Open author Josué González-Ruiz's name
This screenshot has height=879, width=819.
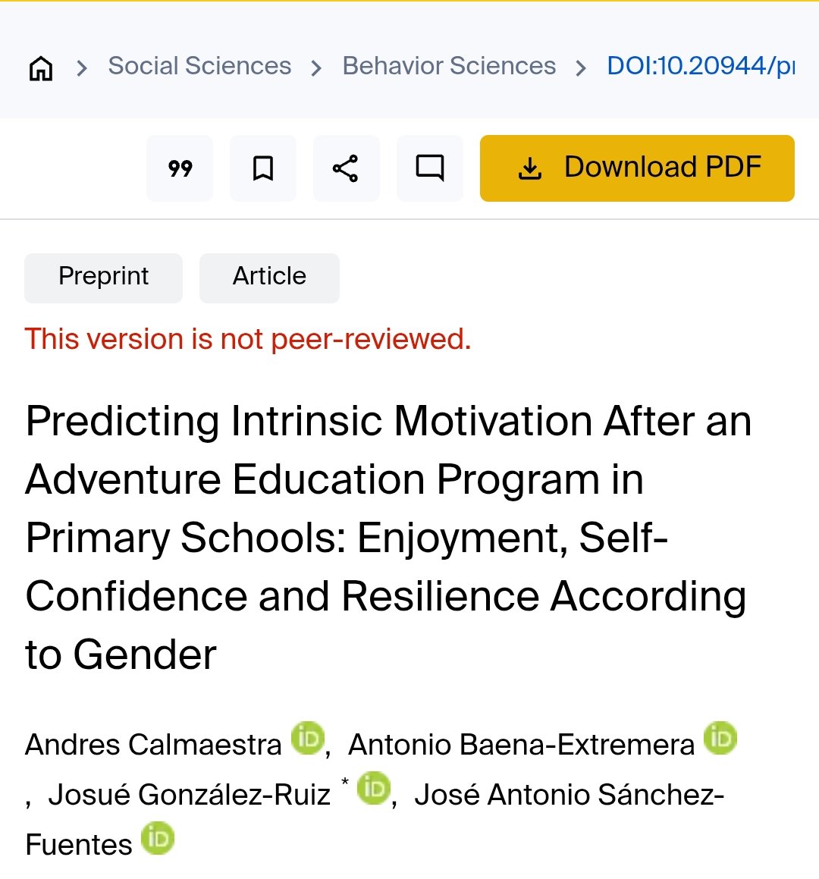190,795
